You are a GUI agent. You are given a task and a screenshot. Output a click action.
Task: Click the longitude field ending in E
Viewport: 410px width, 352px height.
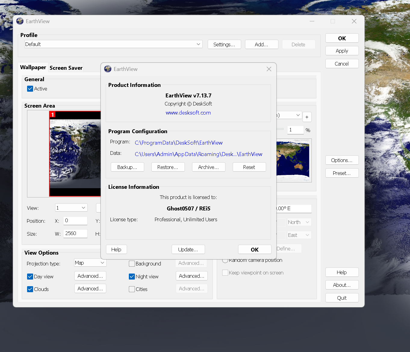(294, 209)
